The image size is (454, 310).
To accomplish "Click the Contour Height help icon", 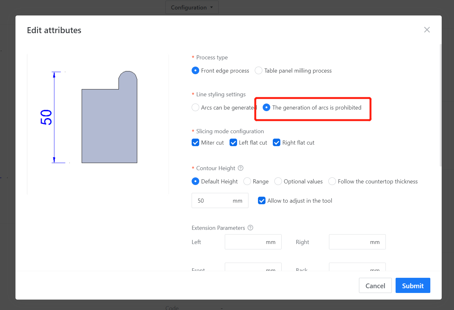I will 241,168.
